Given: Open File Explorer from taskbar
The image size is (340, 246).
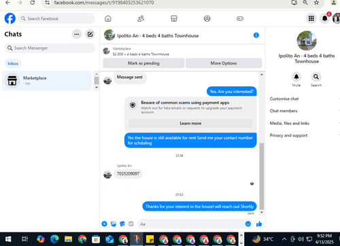Looking at the screenshot, I should pyautogui.click(x=68, y=239).
